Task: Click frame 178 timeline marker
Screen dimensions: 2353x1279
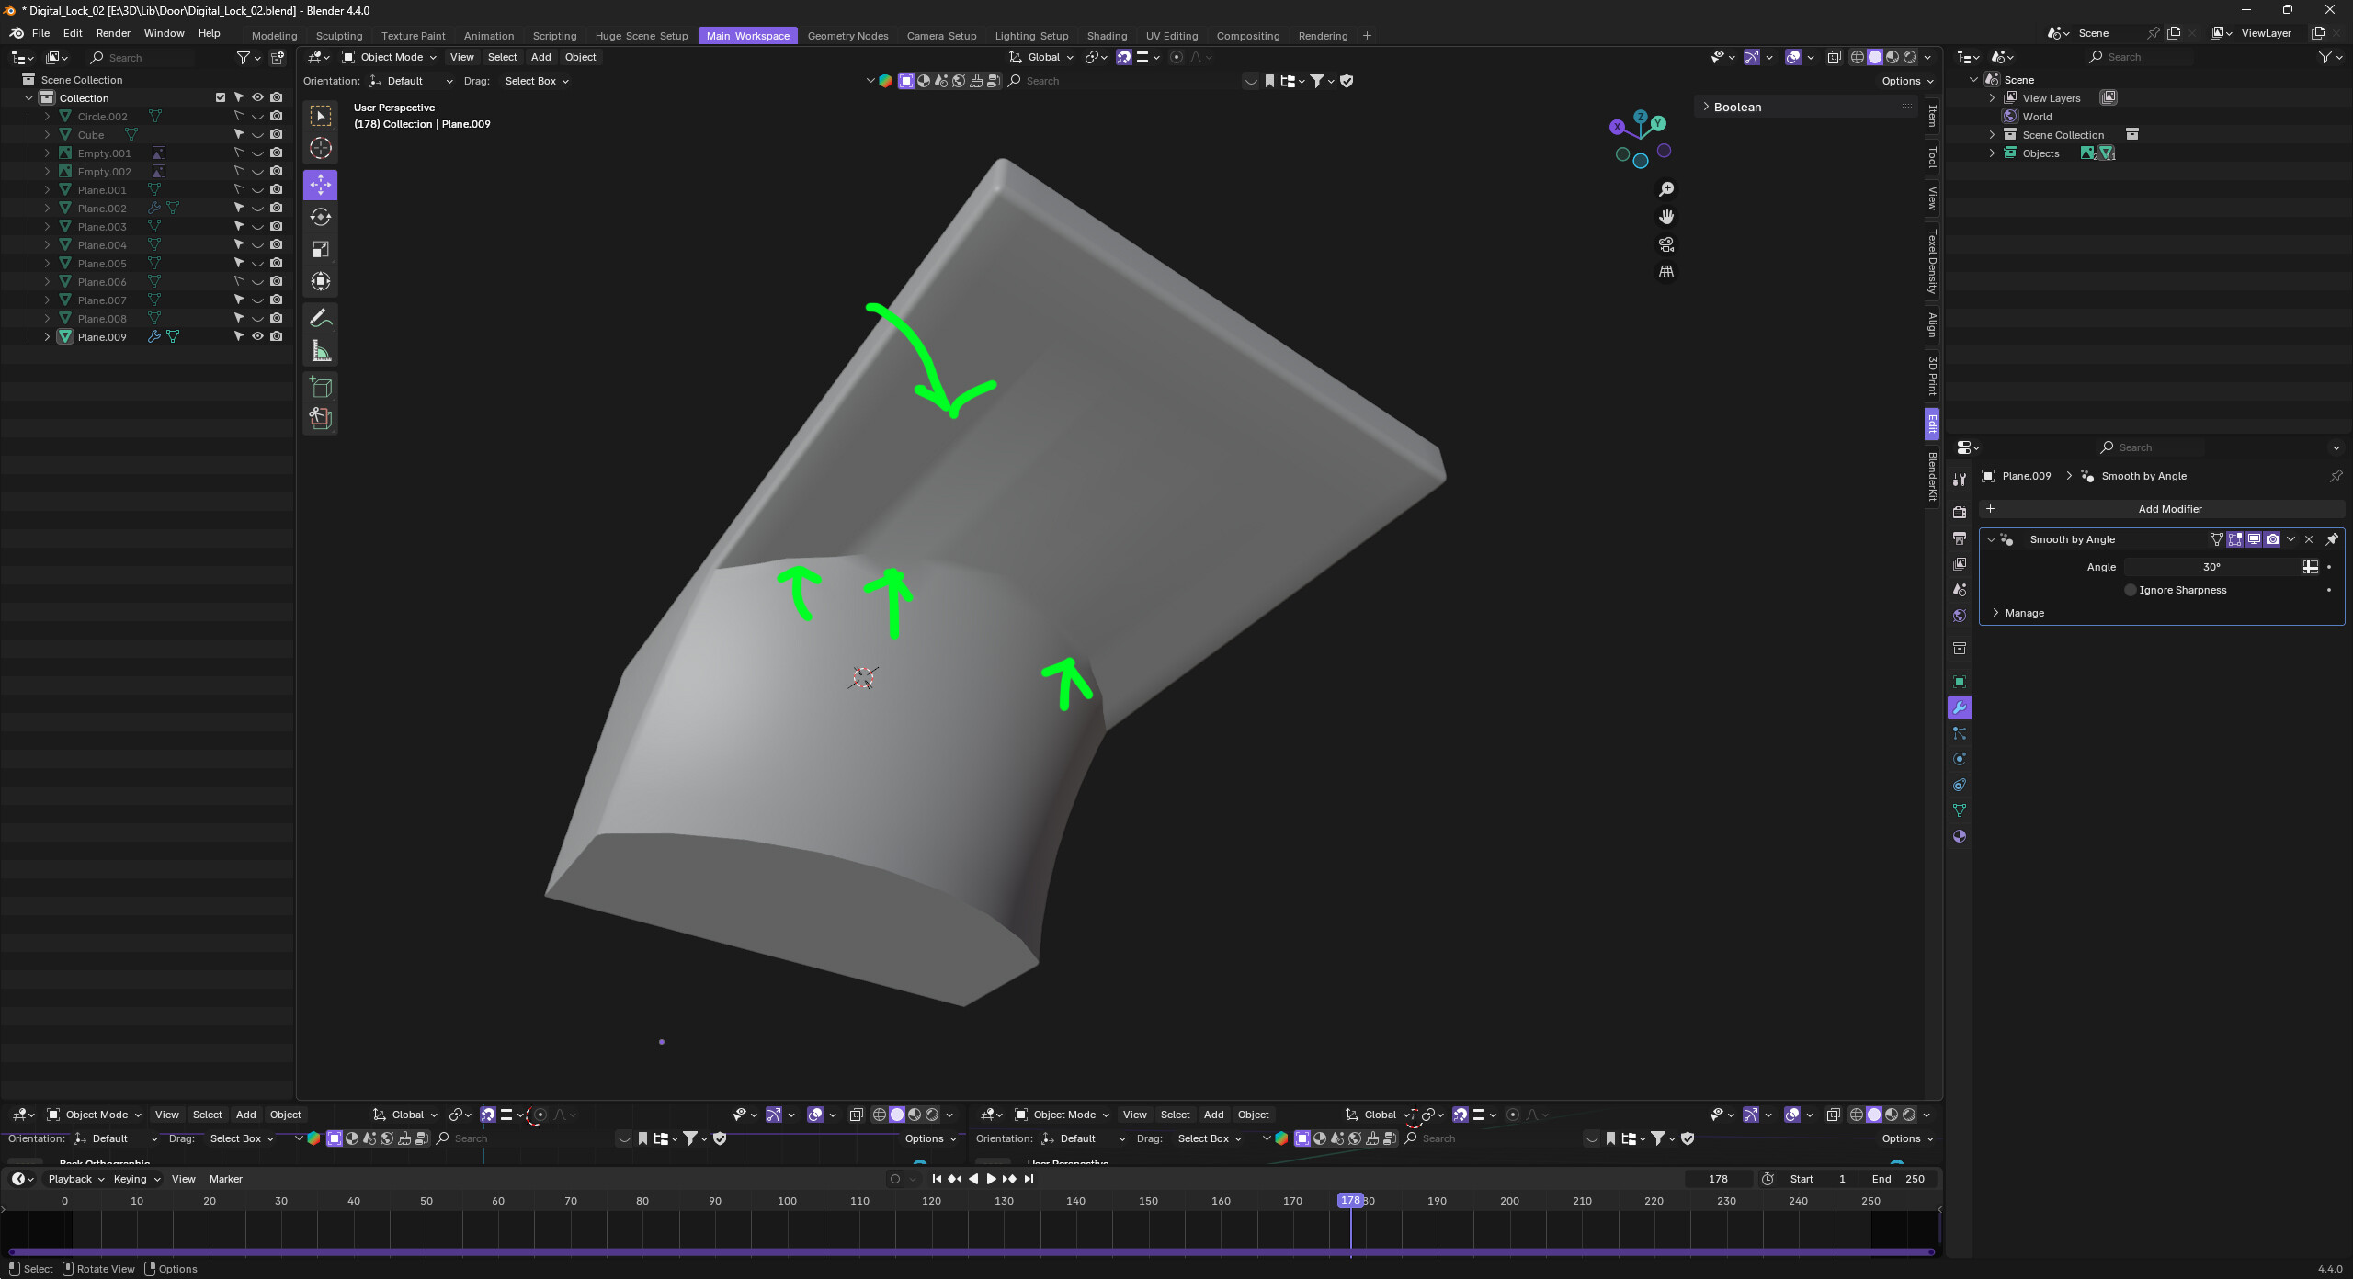Action: coord(1349,1200)
